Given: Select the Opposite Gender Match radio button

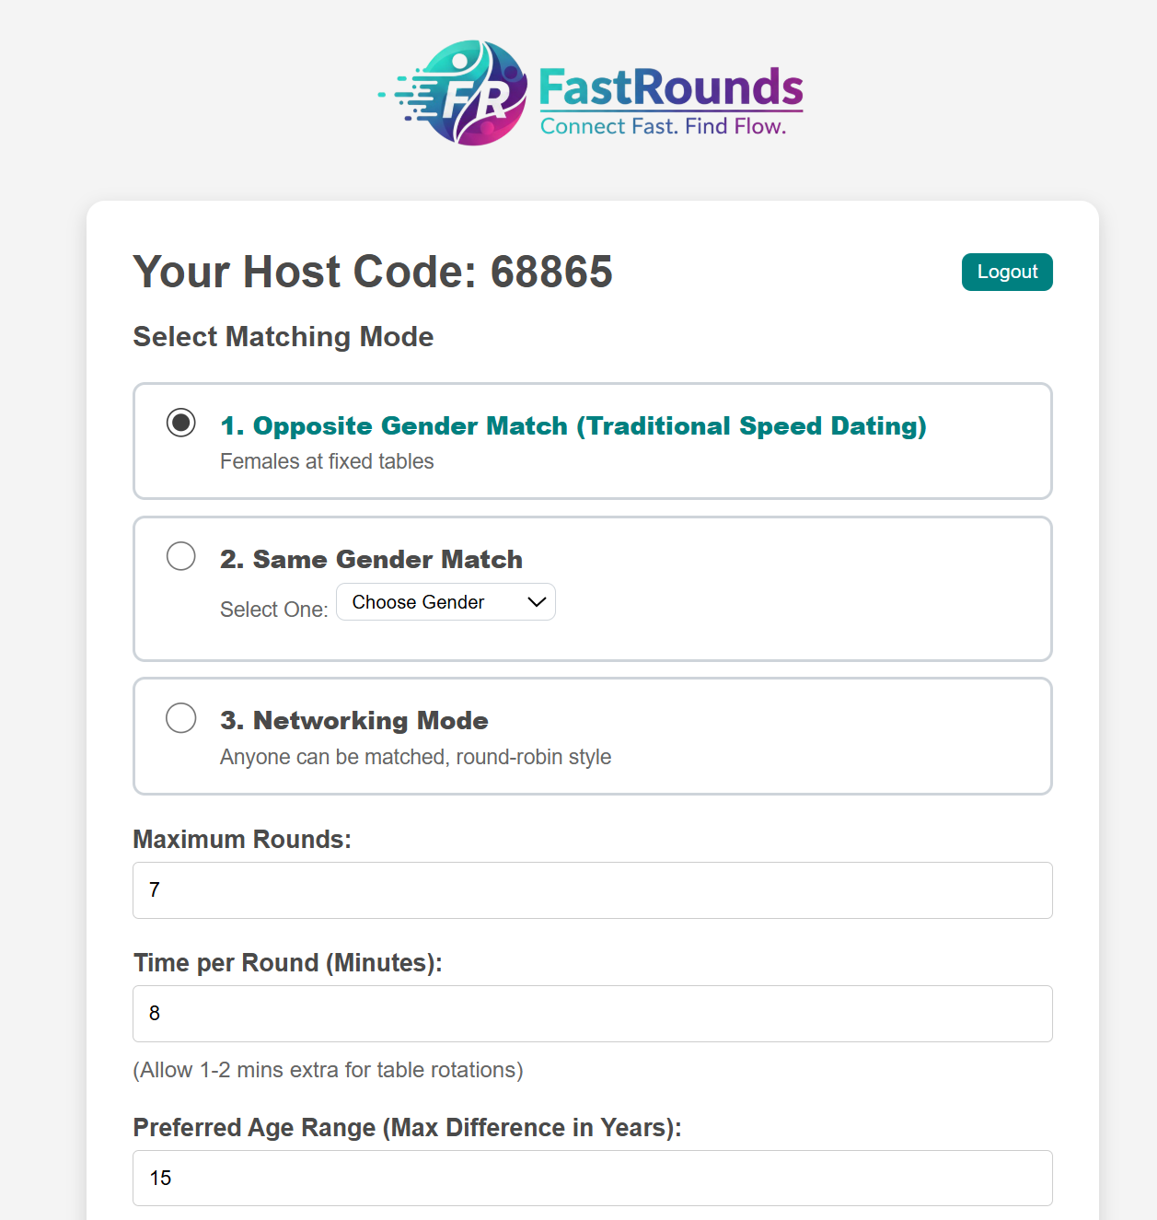Looking at the screenshot, I should [x=181, y=423].
